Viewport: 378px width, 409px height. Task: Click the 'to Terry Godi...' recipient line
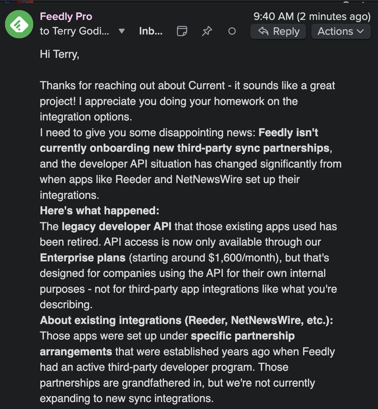point(74,31)
